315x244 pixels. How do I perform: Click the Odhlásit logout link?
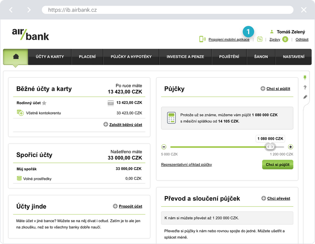(302, 39)
